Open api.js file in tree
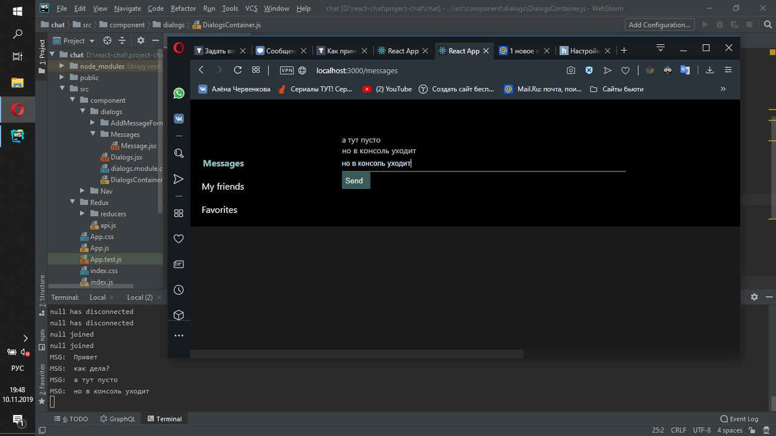Image resolution: width=776 pixels, height=436 pixels. [x=103, y=225]
